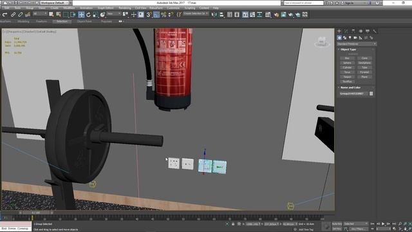Image resolution: width=412 pixels, height=232 pixels.
Task: Select the Select and Scale tool
Action: [x=95, y=14]
